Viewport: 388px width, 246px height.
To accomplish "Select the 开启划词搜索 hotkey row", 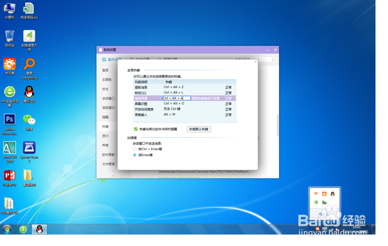I will [185, 109].
